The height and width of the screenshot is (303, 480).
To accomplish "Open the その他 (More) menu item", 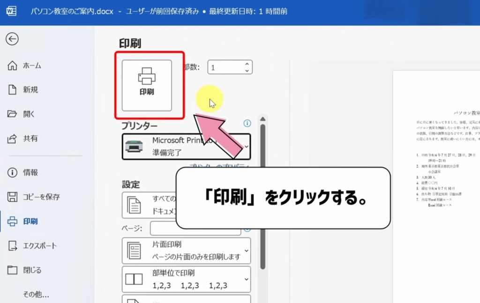I will pos(36,294).
